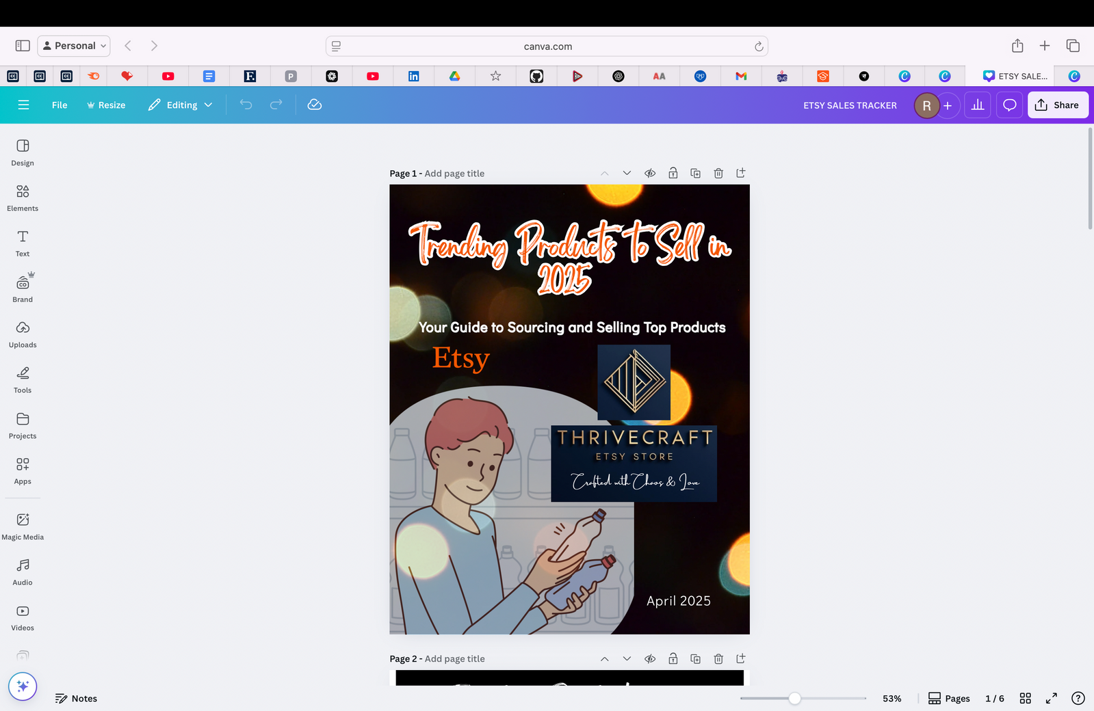Viewport: 1094px width, 711px height.
Task: Open Safari share sheet
Action: pyautogui.click(x=1017, y=46)
